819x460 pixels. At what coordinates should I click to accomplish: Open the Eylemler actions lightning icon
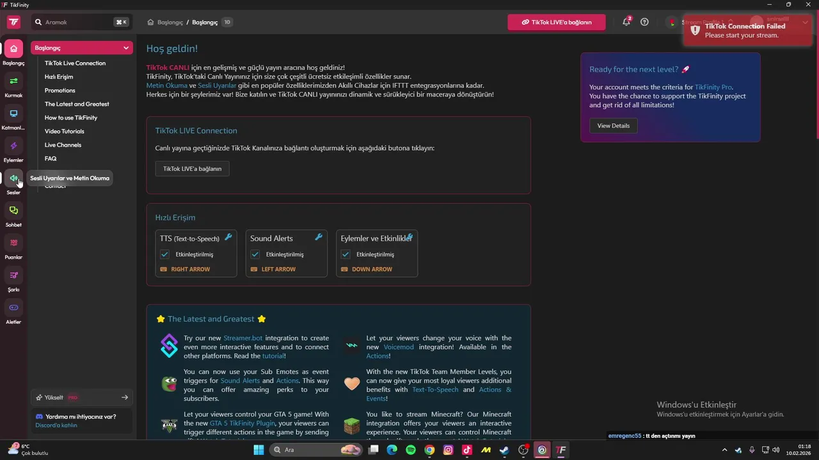tap(13, 146)
